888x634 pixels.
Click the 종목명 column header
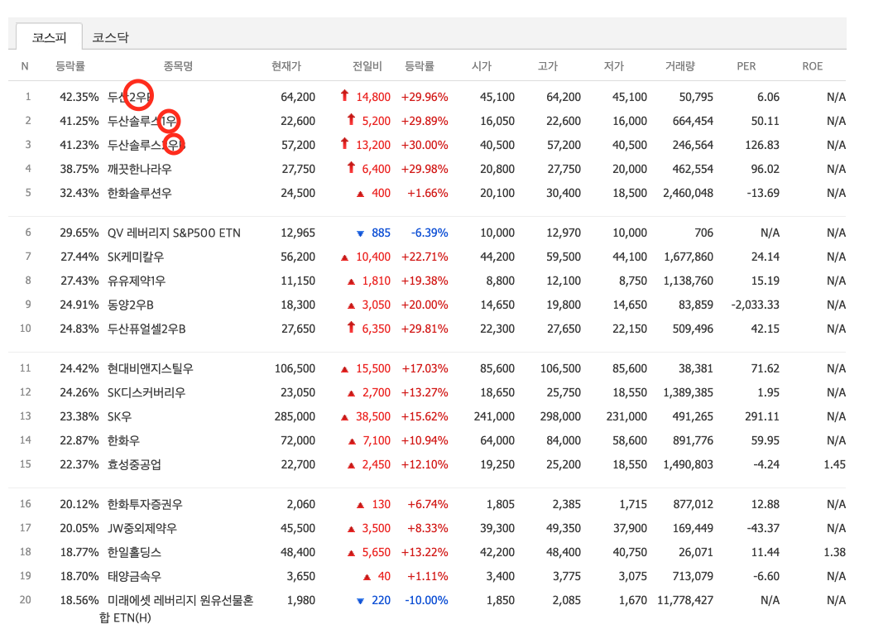point(178,66)
